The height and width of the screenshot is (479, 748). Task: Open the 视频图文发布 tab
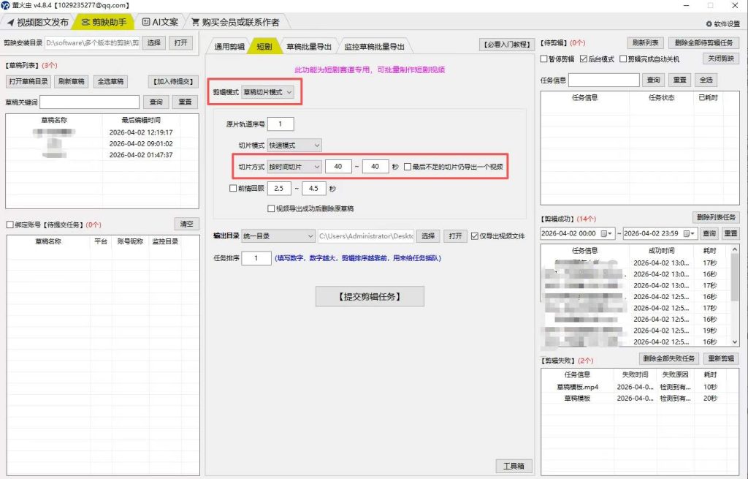pyautogui.click(x=38, y=22)
